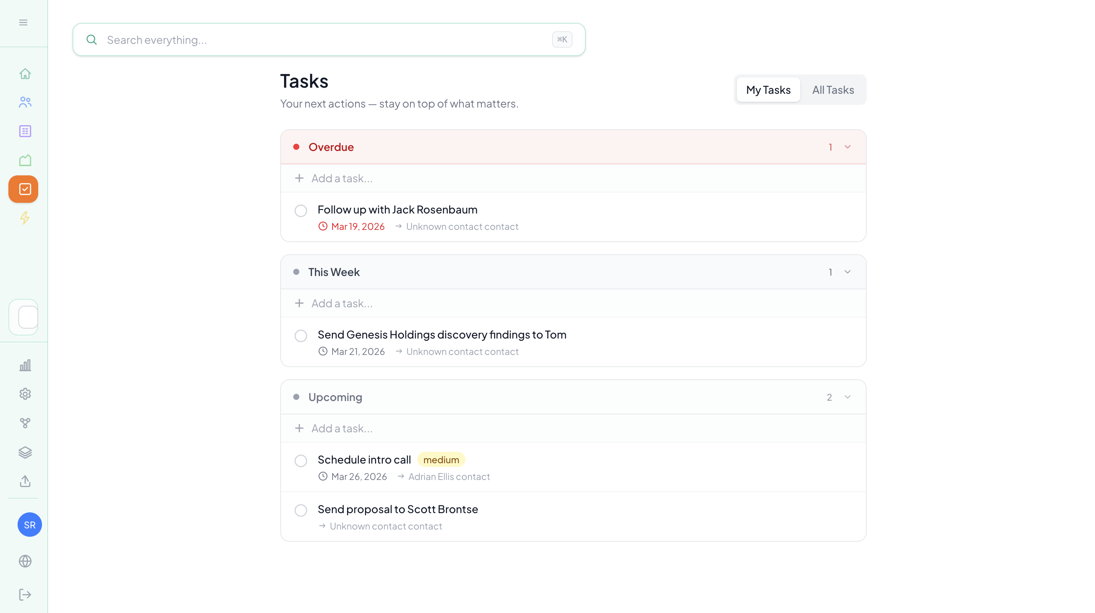
Task: Switch to the All Tasks tab
Action: click(x=833, y=90)
